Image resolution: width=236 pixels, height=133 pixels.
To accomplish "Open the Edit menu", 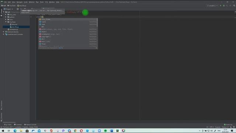I will pyautogui.click(x=9, y=2).
